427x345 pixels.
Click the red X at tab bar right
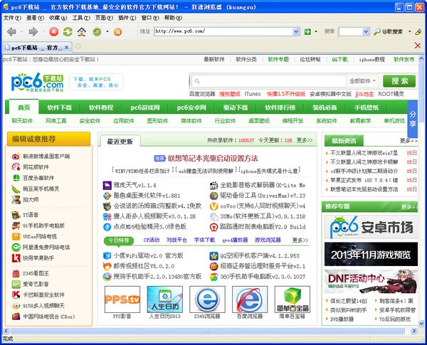pyautogui.click(x=418, y=46)
